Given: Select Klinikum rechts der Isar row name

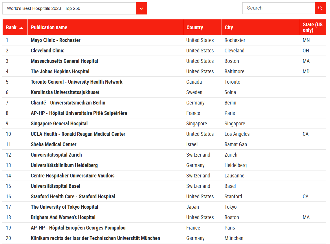Looking at the screenshot, I should point(95,238).
